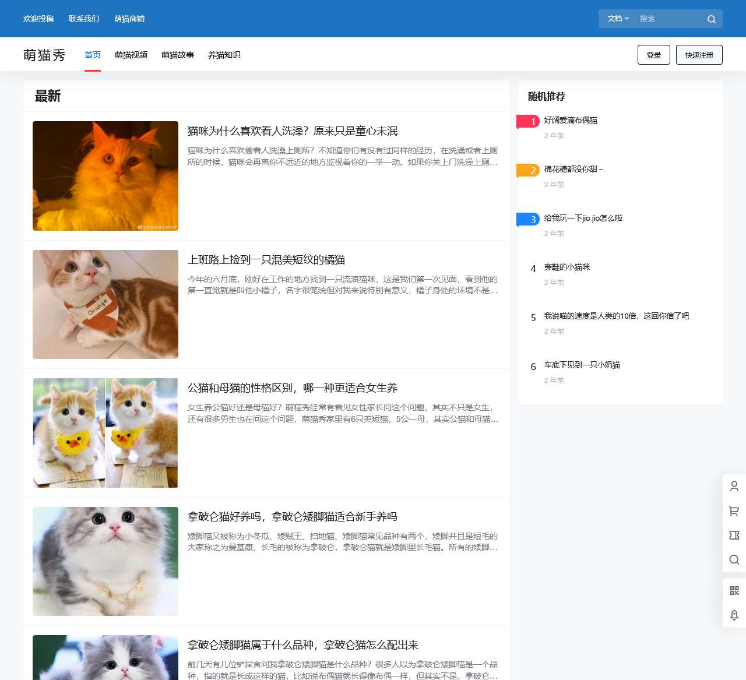Click the 萌猫秀 site logo
This screenshot has height=680, width=746.
tap(44, 54)
